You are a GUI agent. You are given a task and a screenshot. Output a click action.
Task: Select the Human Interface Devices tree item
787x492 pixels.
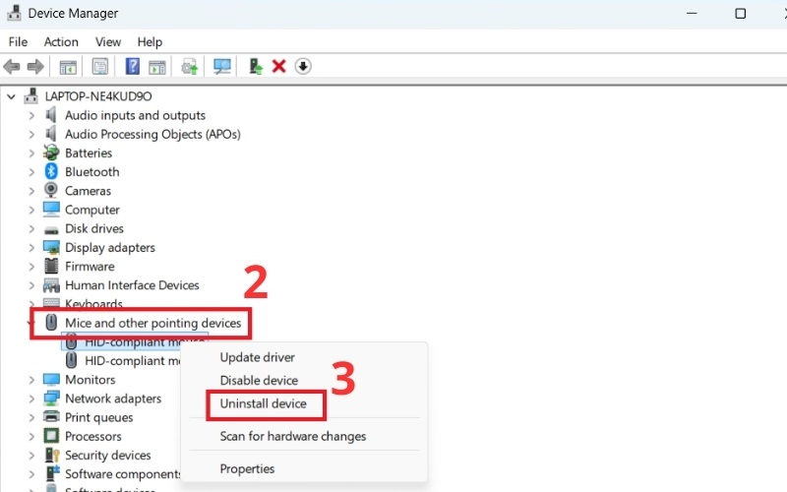point(132,285)
